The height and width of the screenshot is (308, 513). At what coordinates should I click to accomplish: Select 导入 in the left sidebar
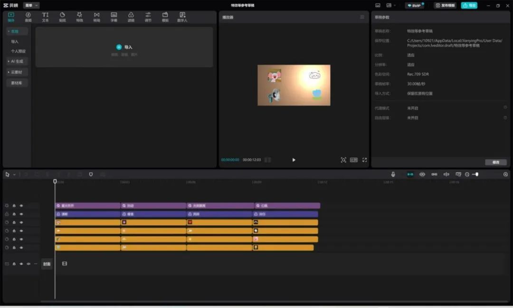click(x=15, y=41)
